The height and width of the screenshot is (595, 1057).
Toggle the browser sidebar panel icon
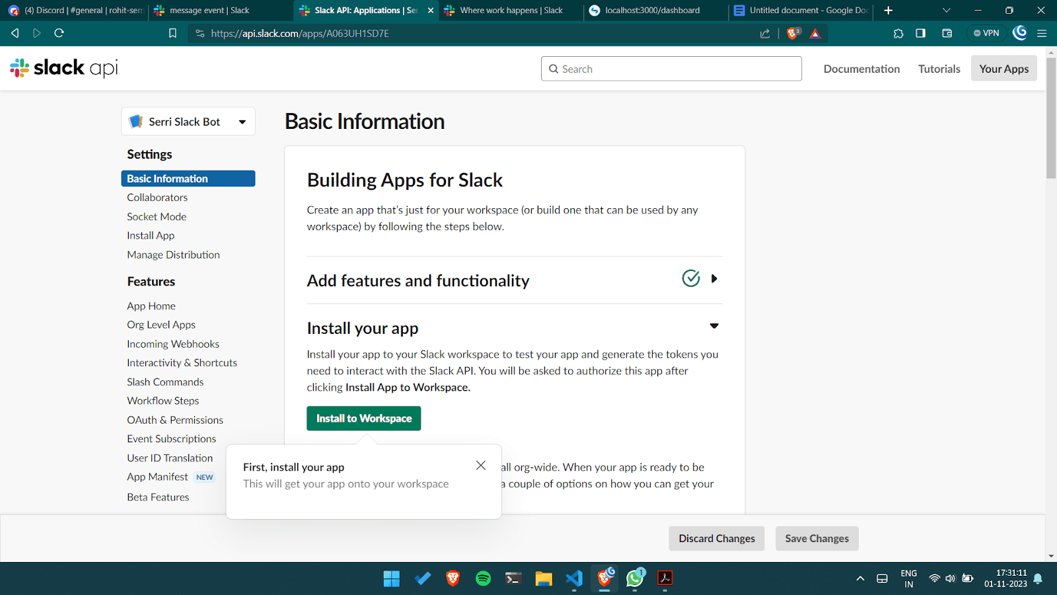click(x=920, y=33)
